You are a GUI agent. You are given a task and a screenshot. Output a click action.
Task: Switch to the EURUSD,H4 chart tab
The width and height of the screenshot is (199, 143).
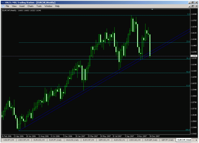tap(39, 140)
